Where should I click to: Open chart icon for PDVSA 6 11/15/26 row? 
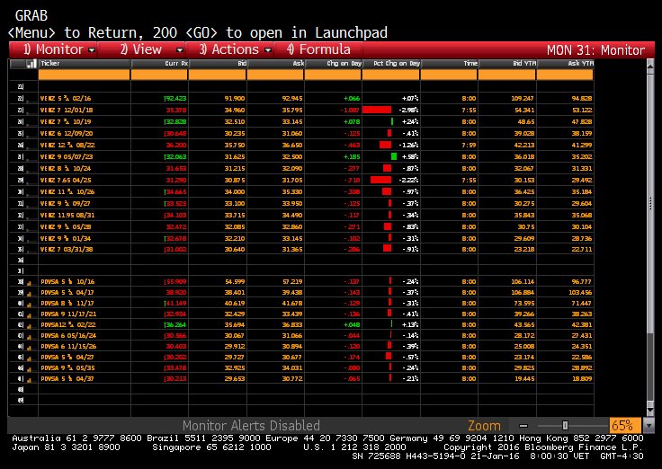tap(30, 348)
